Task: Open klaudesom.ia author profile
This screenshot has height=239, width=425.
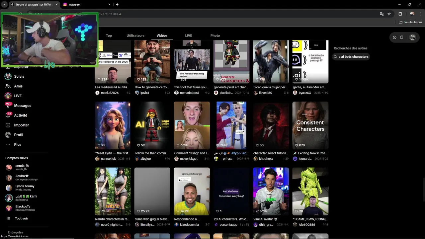Action: click(x=189, y=225)
